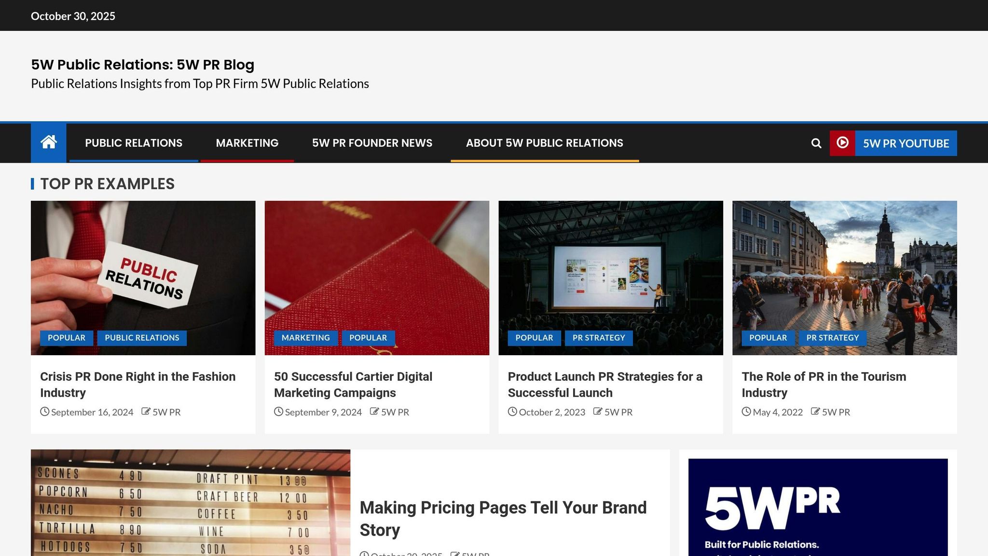Open the Marketing menu item

coord(247,143)
